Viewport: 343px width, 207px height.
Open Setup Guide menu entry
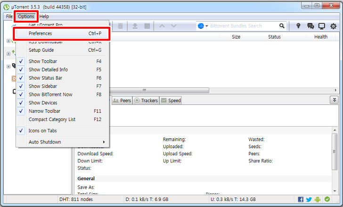(63, 50)
